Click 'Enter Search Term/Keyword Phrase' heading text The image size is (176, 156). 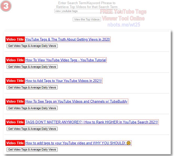point(87,5)
